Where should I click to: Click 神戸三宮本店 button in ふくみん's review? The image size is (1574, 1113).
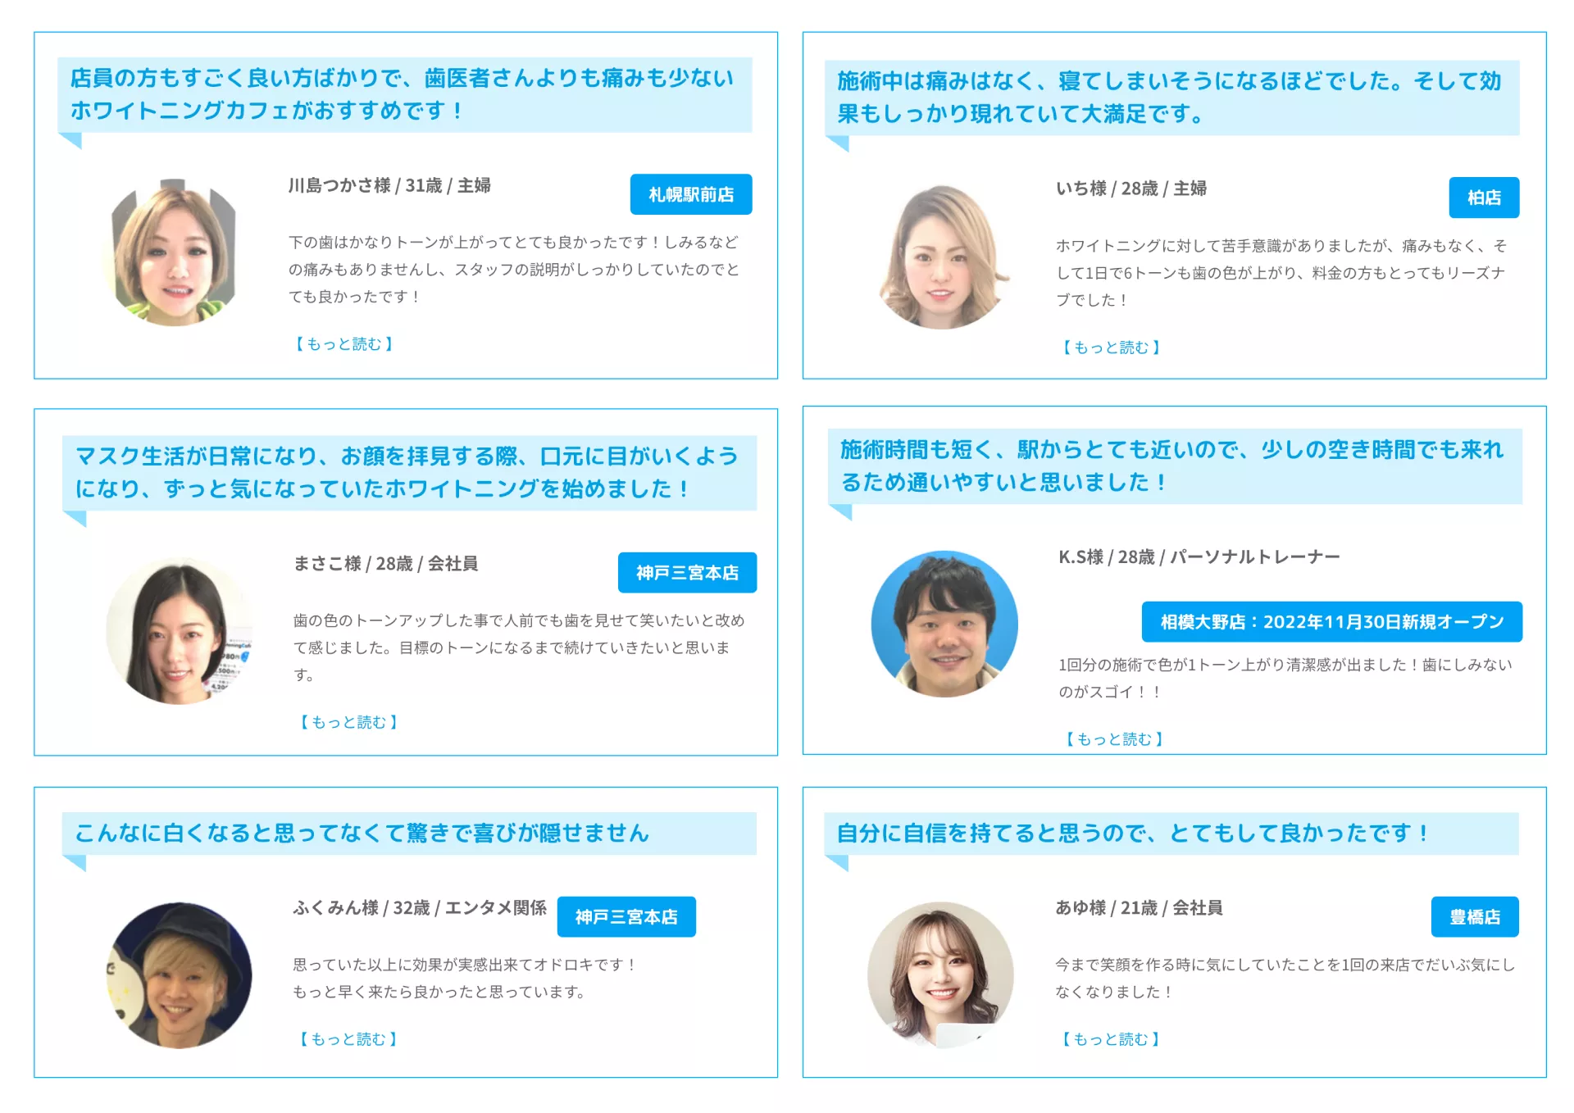(626, 916)
